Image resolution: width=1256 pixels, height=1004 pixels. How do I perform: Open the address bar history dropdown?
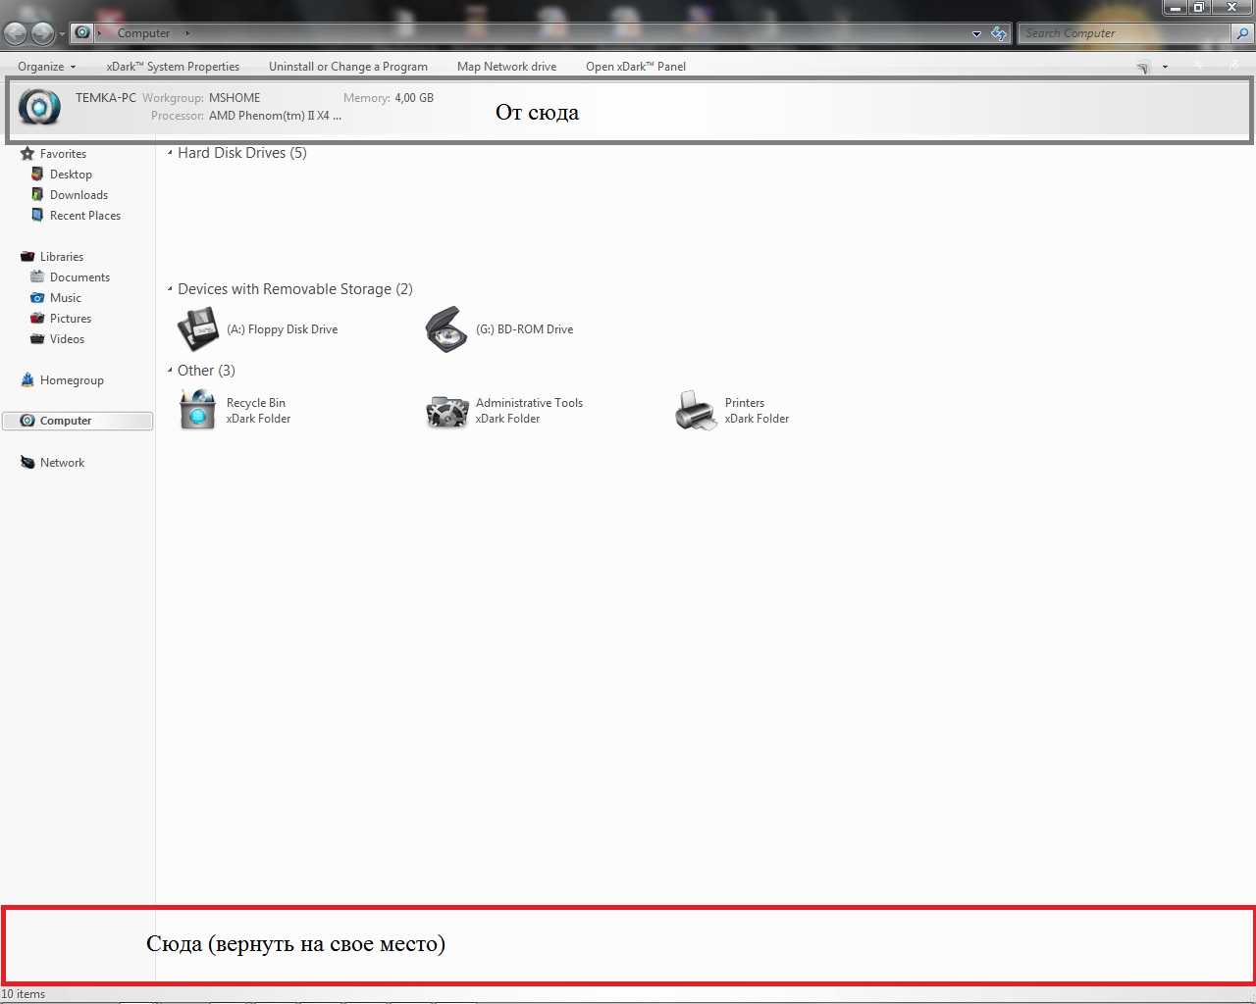coord(976,33)
